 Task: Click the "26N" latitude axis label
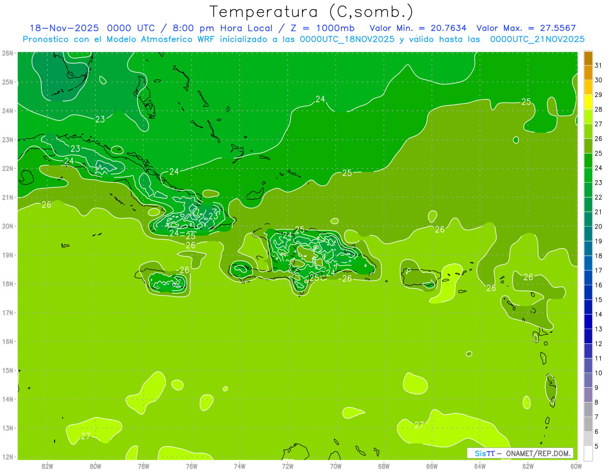[8, 53]
